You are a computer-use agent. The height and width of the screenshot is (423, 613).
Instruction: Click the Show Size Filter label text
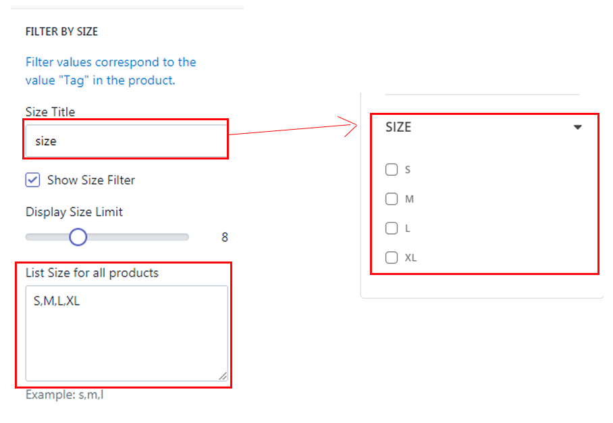(x=91, y=180)
